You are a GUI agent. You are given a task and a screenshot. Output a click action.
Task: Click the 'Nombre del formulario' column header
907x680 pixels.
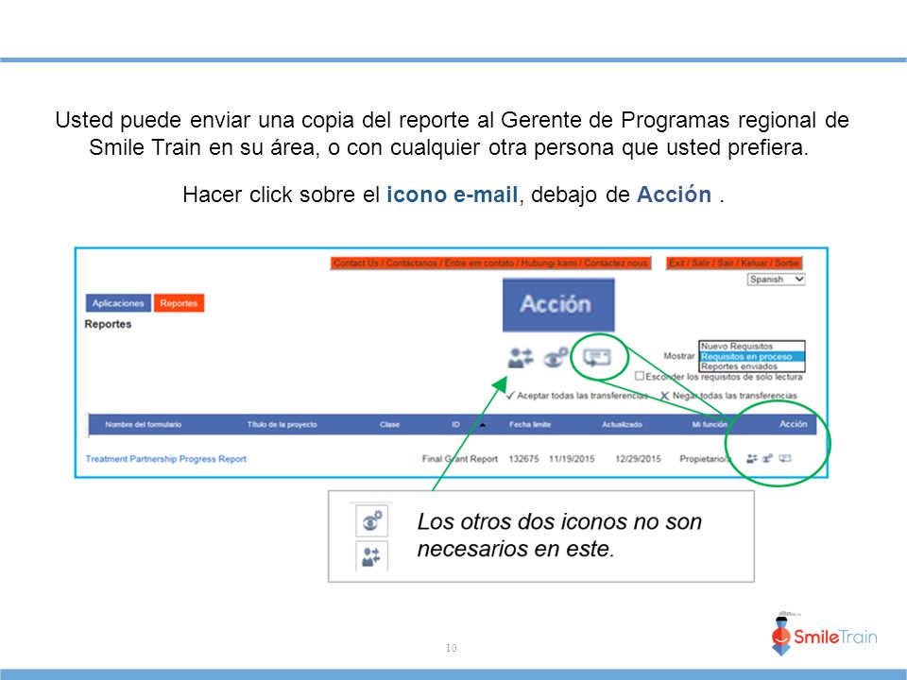[x=143, y=424]
